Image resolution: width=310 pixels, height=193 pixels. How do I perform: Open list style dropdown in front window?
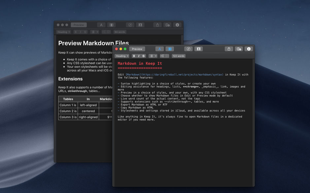pos(153,56)
